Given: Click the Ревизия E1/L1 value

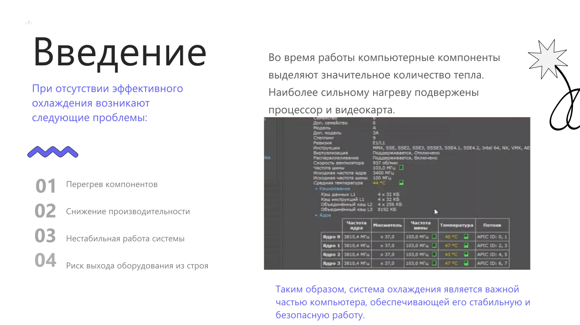Looking at the screenshot, I should (x=378, y=143).
